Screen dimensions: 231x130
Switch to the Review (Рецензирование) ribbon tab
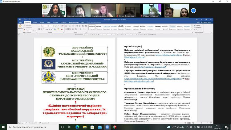[x=74, y=22]
